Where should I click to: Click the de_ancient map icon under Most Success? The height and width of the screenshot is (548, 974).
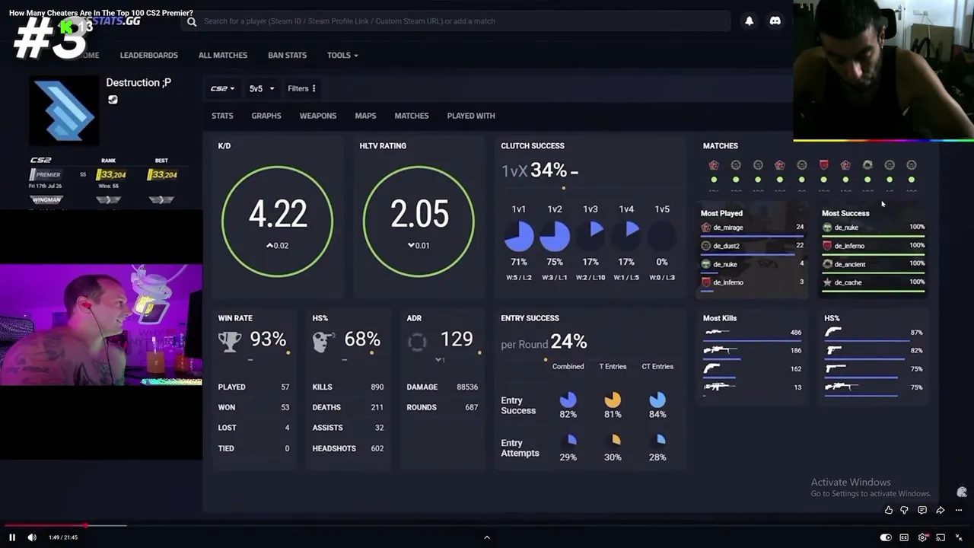(x=827, y=264)
